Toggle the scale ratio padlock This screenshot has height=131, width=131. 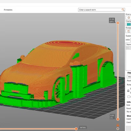128,91
